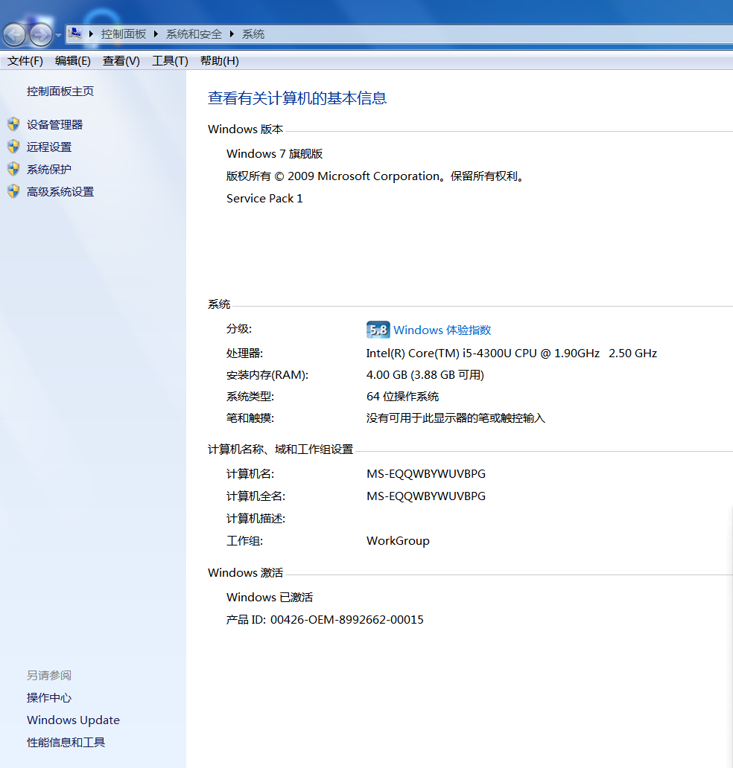The width and height of the screenshot is (733, 768).
Task: Click shield icon next to 设备管理器
Action: pyautogui.click(x=13, y=124)
